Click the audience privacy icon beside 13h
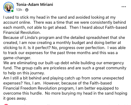The height and width of the screenshot is (105, 131). [27, 10]
